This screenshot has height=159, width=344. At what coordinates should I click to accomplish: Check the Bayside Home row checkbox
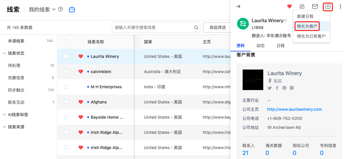66,117
